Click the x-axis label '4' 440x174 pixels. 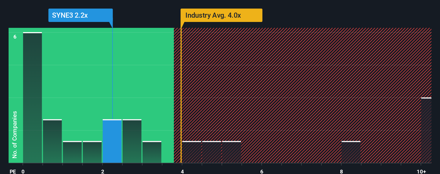[x=182, y=172]
